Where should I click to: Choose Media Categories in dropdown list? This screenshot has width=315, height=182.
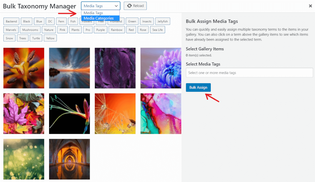pos(100,18)
